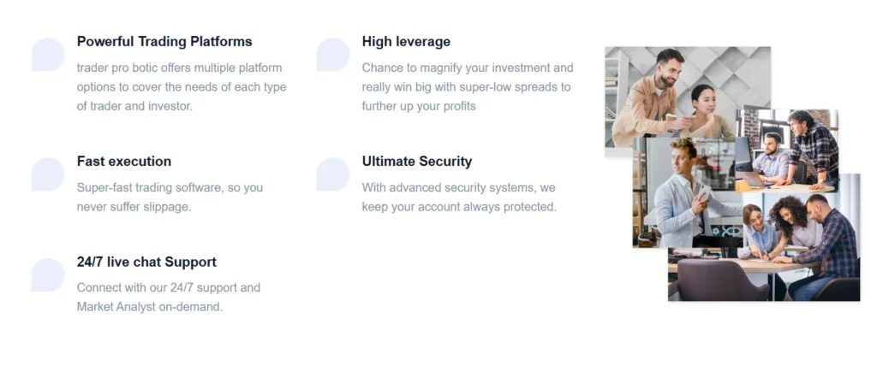Click the icon beside Powerful Trading Platforms

tap(48, 55)
